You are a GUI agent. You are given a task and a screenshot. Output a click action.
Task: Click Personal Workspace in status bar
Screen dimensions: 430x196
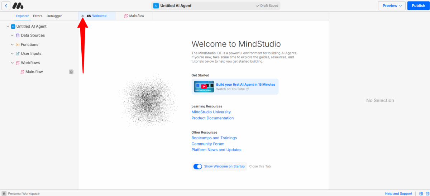coord(24,193)
